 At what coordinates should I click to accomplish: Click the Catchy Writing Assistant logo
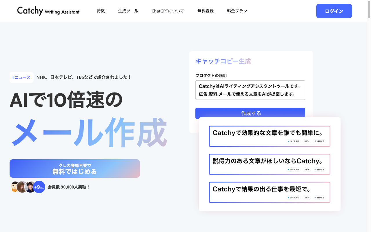(48, 11)
